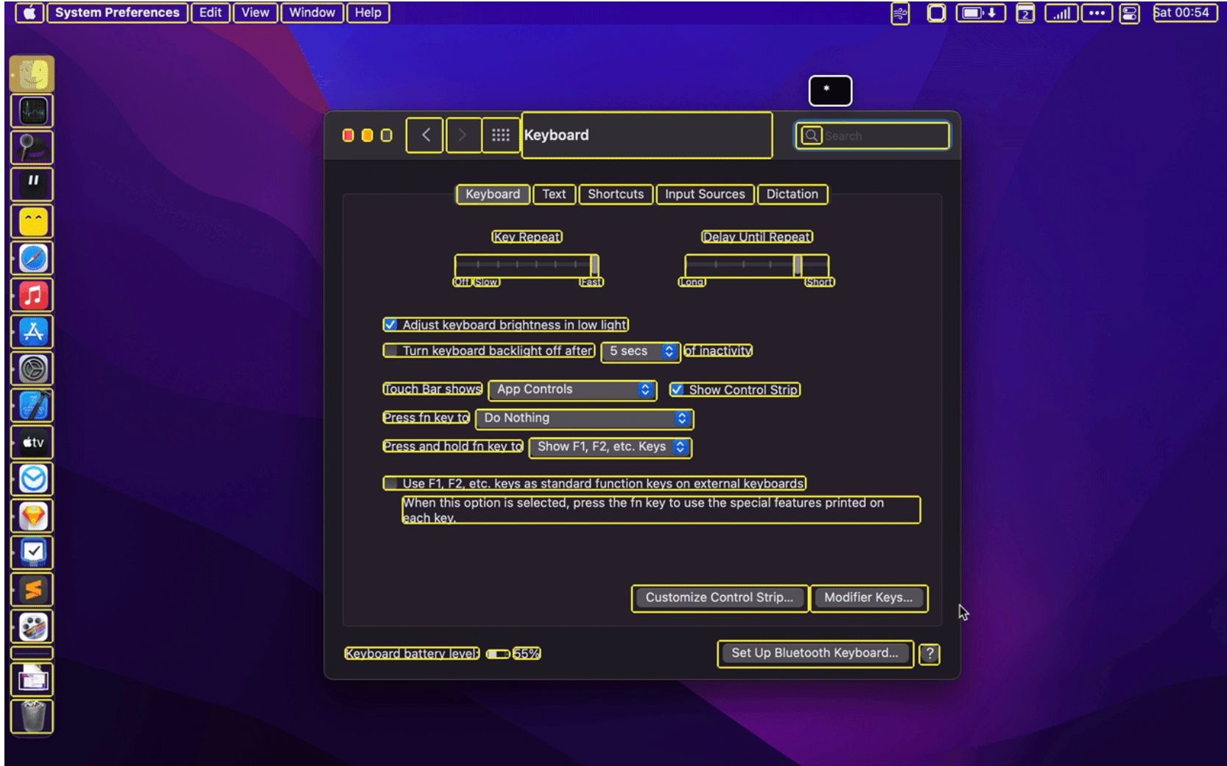Open the help question mark button
The height and width of the screenshot is (766, 1227).
coord(929,653)
